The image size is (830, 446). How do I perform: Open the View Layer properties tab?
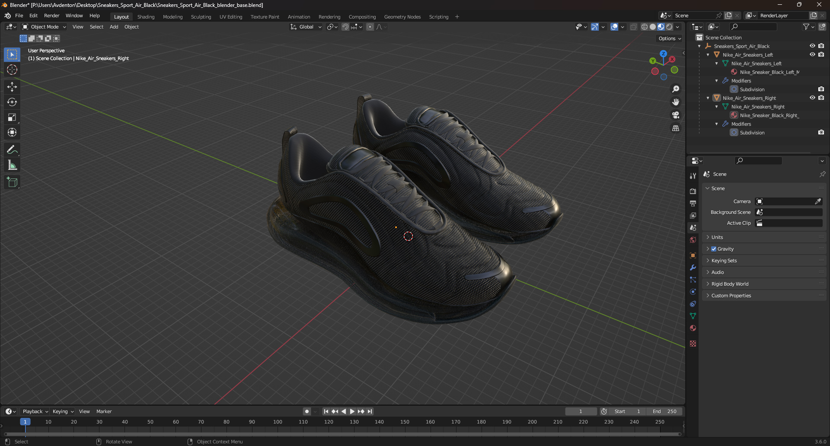click(x=693, y=215)
